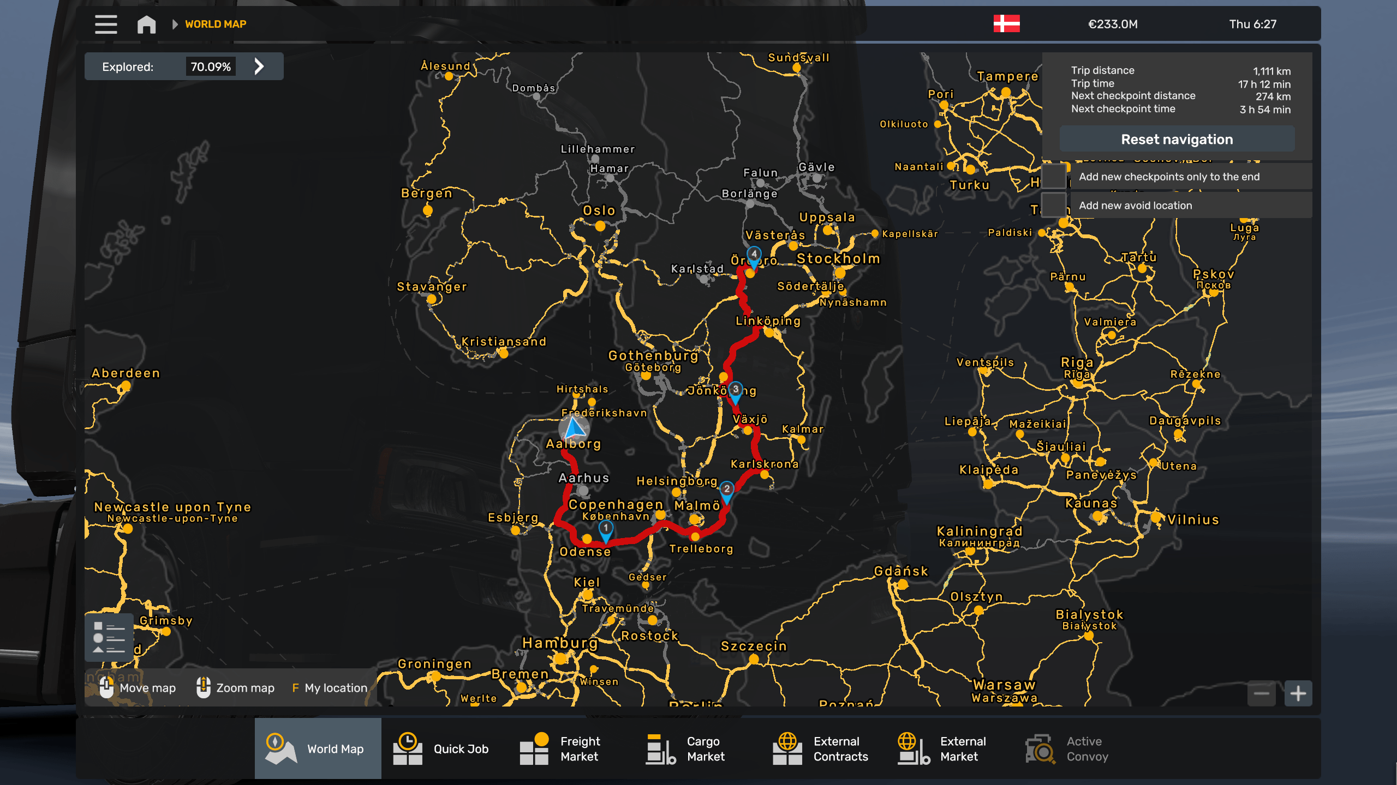Expand the Explored percentage panel arrow
This screenshot has height=785, width=1397.
(259, 67)
